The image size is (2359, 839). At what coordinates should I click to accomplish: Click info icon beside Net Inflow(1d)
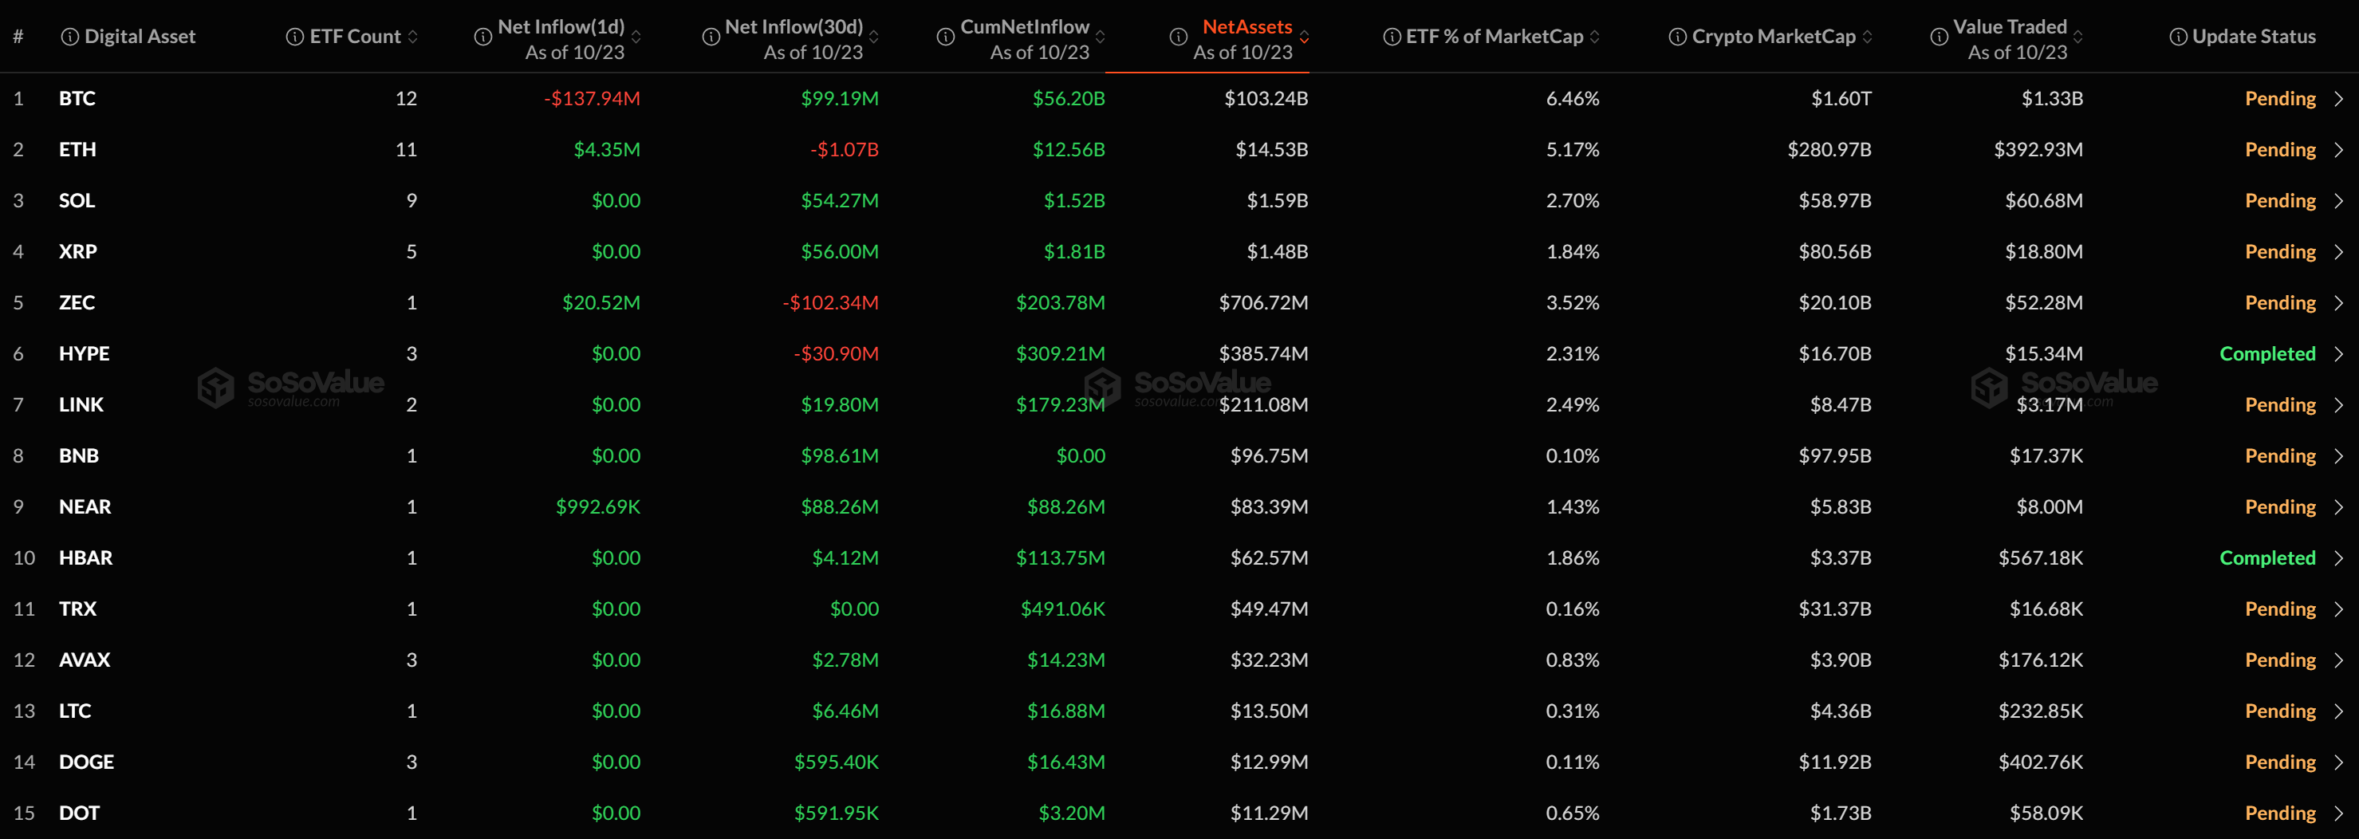[482, 37]
